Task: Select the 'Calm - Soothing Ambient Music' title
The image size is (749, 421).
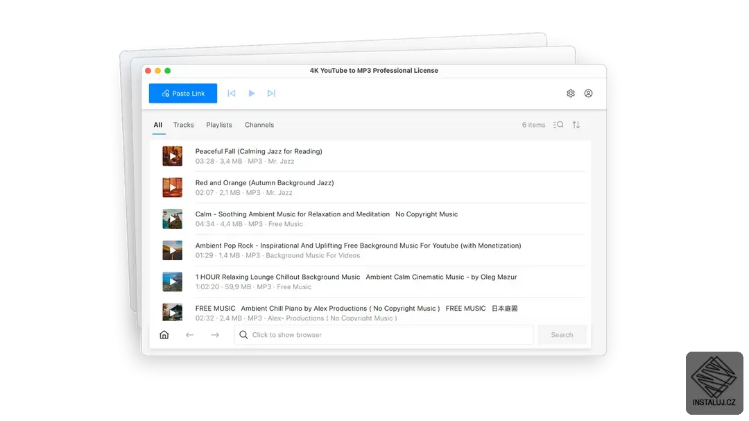Action: click(326, 214)
